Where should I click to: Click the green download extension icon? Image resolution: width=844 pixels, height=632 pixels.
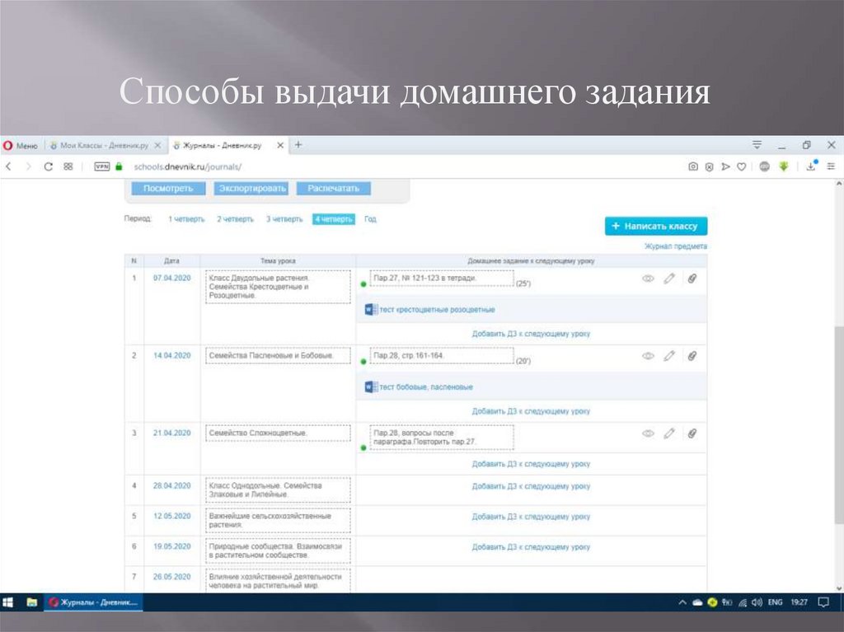[x=784, y=167]
